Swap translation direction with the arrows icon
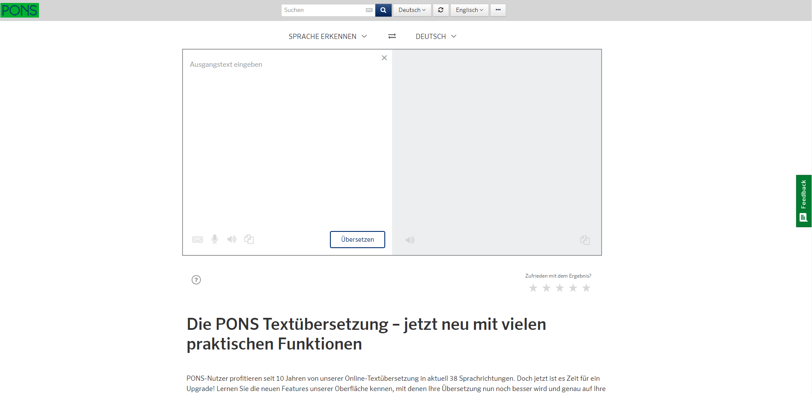This screenshot has width=812, height=394. 392,36
